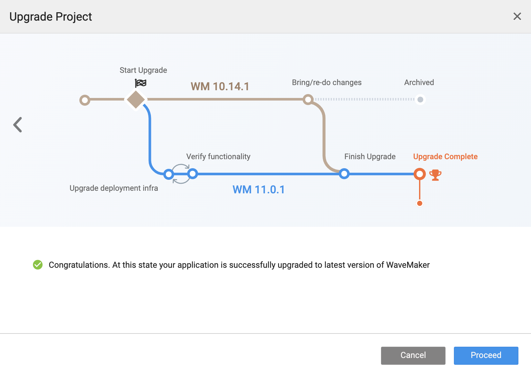Click the orange trophy icon
The height and width of the screenshot is (377, 531).
(435, 175)
